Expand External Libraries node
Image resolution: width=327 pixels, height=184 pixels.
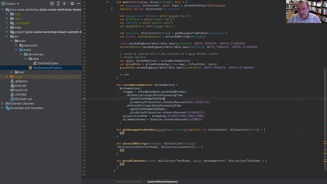[x=2, y=103]
